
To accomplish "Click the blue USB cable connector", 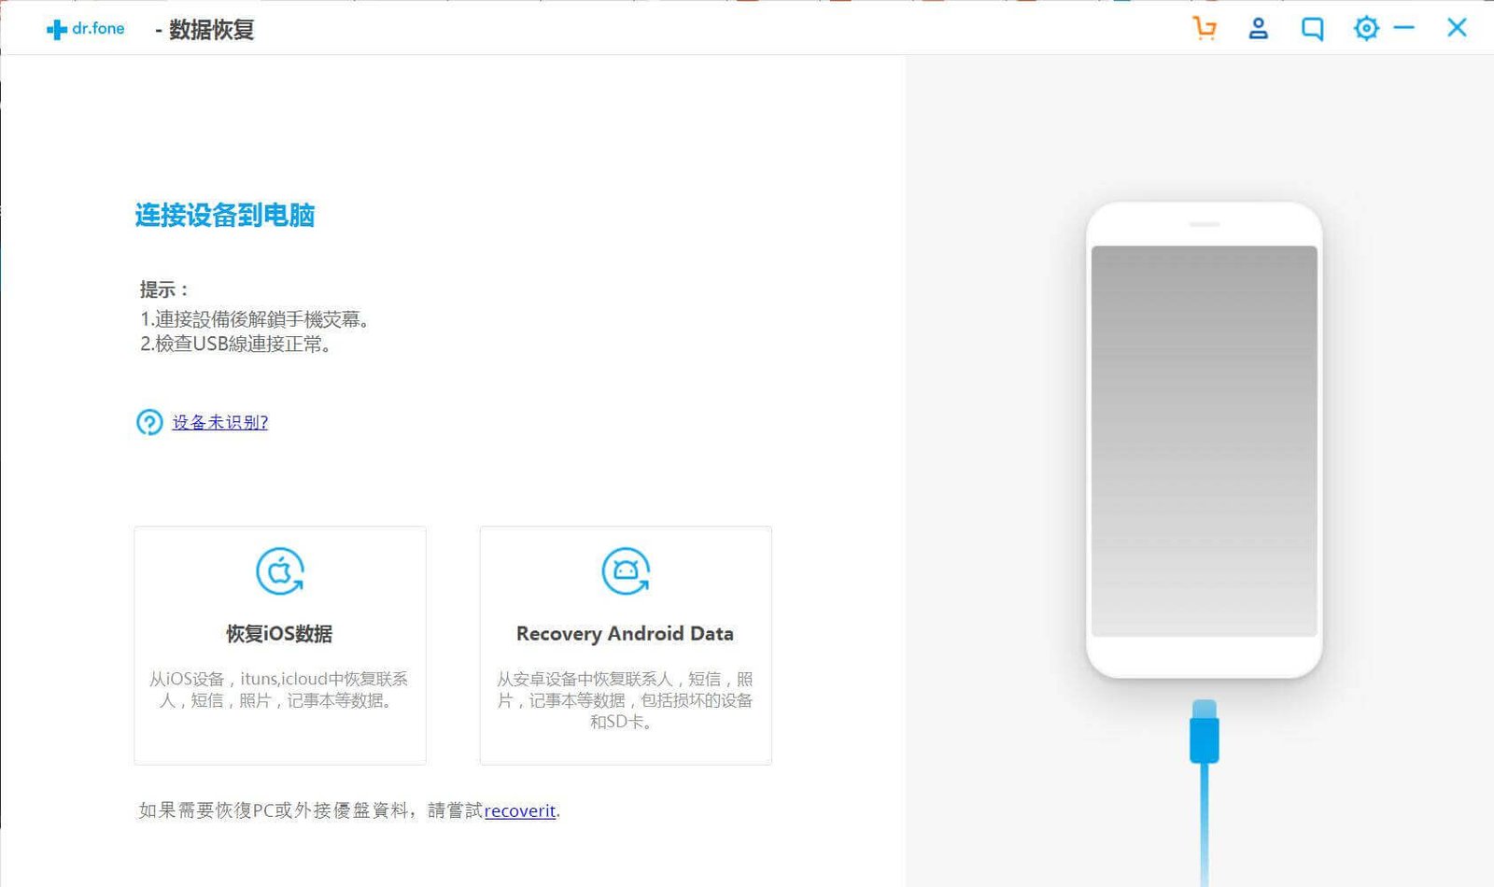I will 1205,731.
